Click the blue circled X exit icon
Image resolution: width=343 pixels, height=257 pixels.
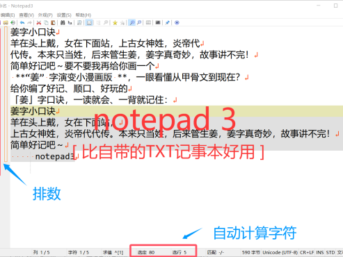(177, 23)
